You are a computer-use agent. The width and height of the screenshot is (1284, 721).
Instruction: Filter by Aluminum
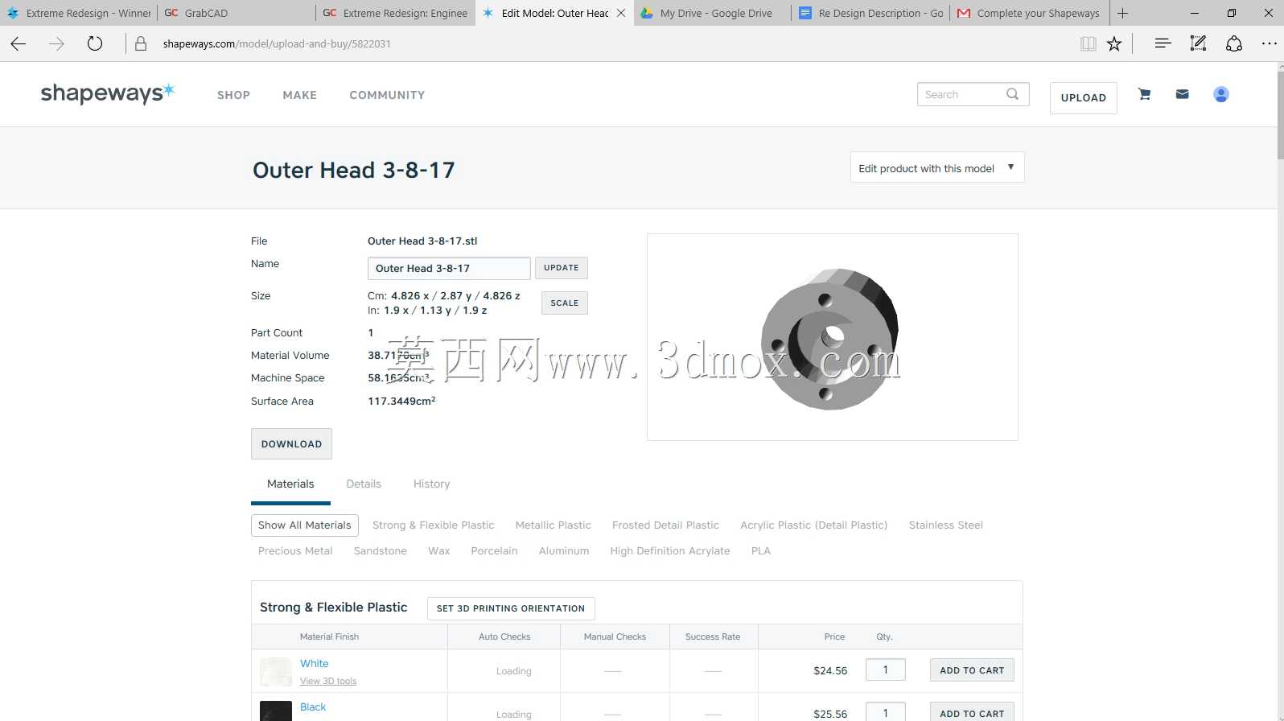coord(564,550)
